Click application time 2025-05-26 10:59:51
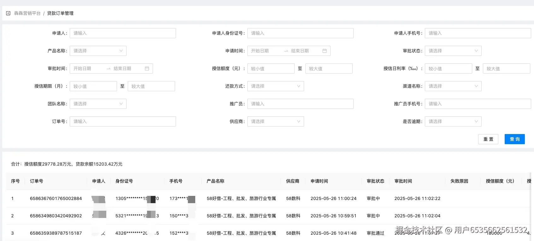 coord(333,216)
